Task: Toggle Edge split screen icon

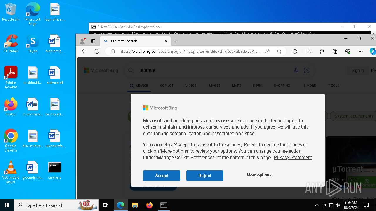Action: [309, 51]
